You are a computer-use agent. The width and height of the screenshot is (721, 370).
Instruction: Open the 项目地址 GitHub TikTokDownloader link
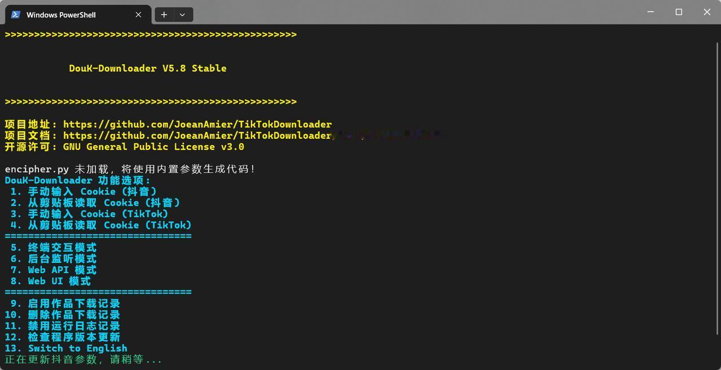[x=197, y=124]
